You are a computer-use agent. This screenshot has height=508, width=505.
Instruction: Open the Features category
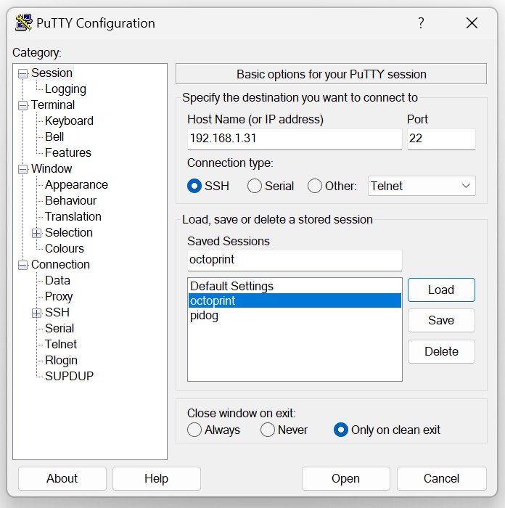(x=68, y=152)
